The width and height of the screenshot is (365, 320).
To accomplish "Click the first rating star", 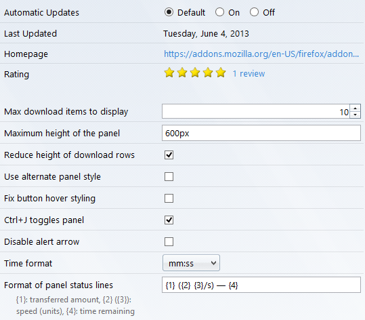I will (x=169, y=73).
